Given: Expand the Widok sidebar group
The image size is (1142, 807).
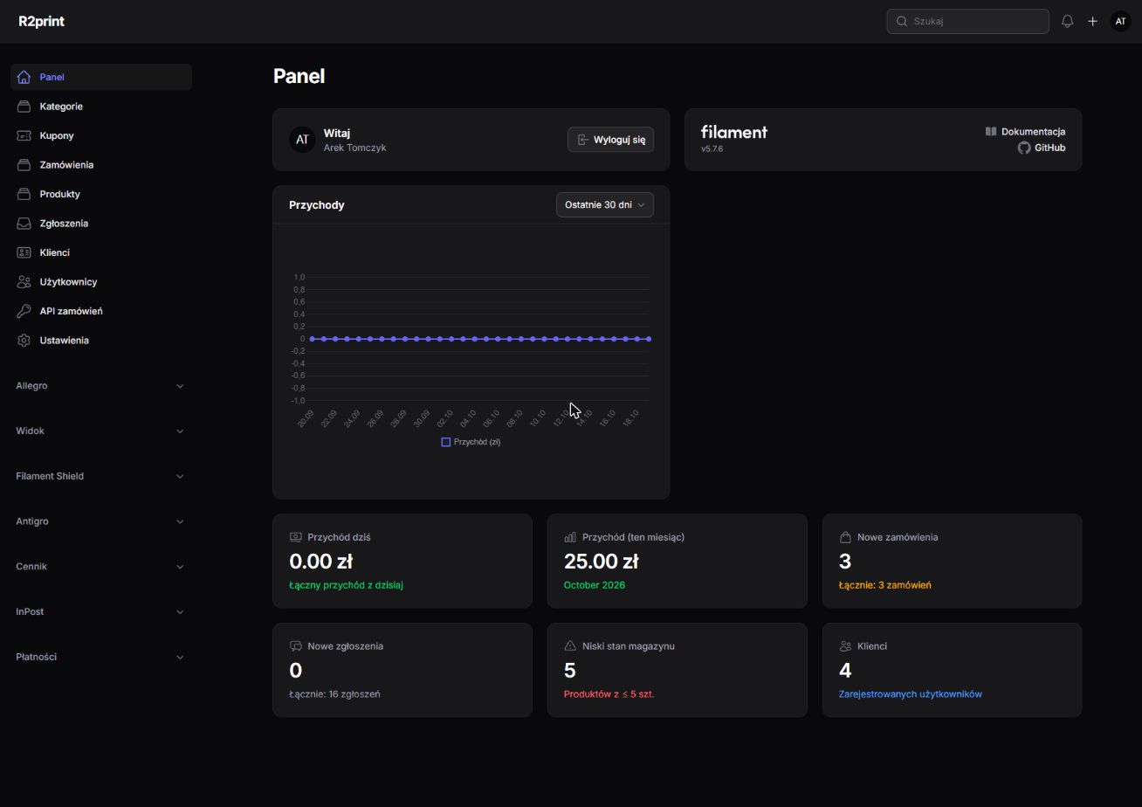Looking at the screenshot, I should [100, 431].
